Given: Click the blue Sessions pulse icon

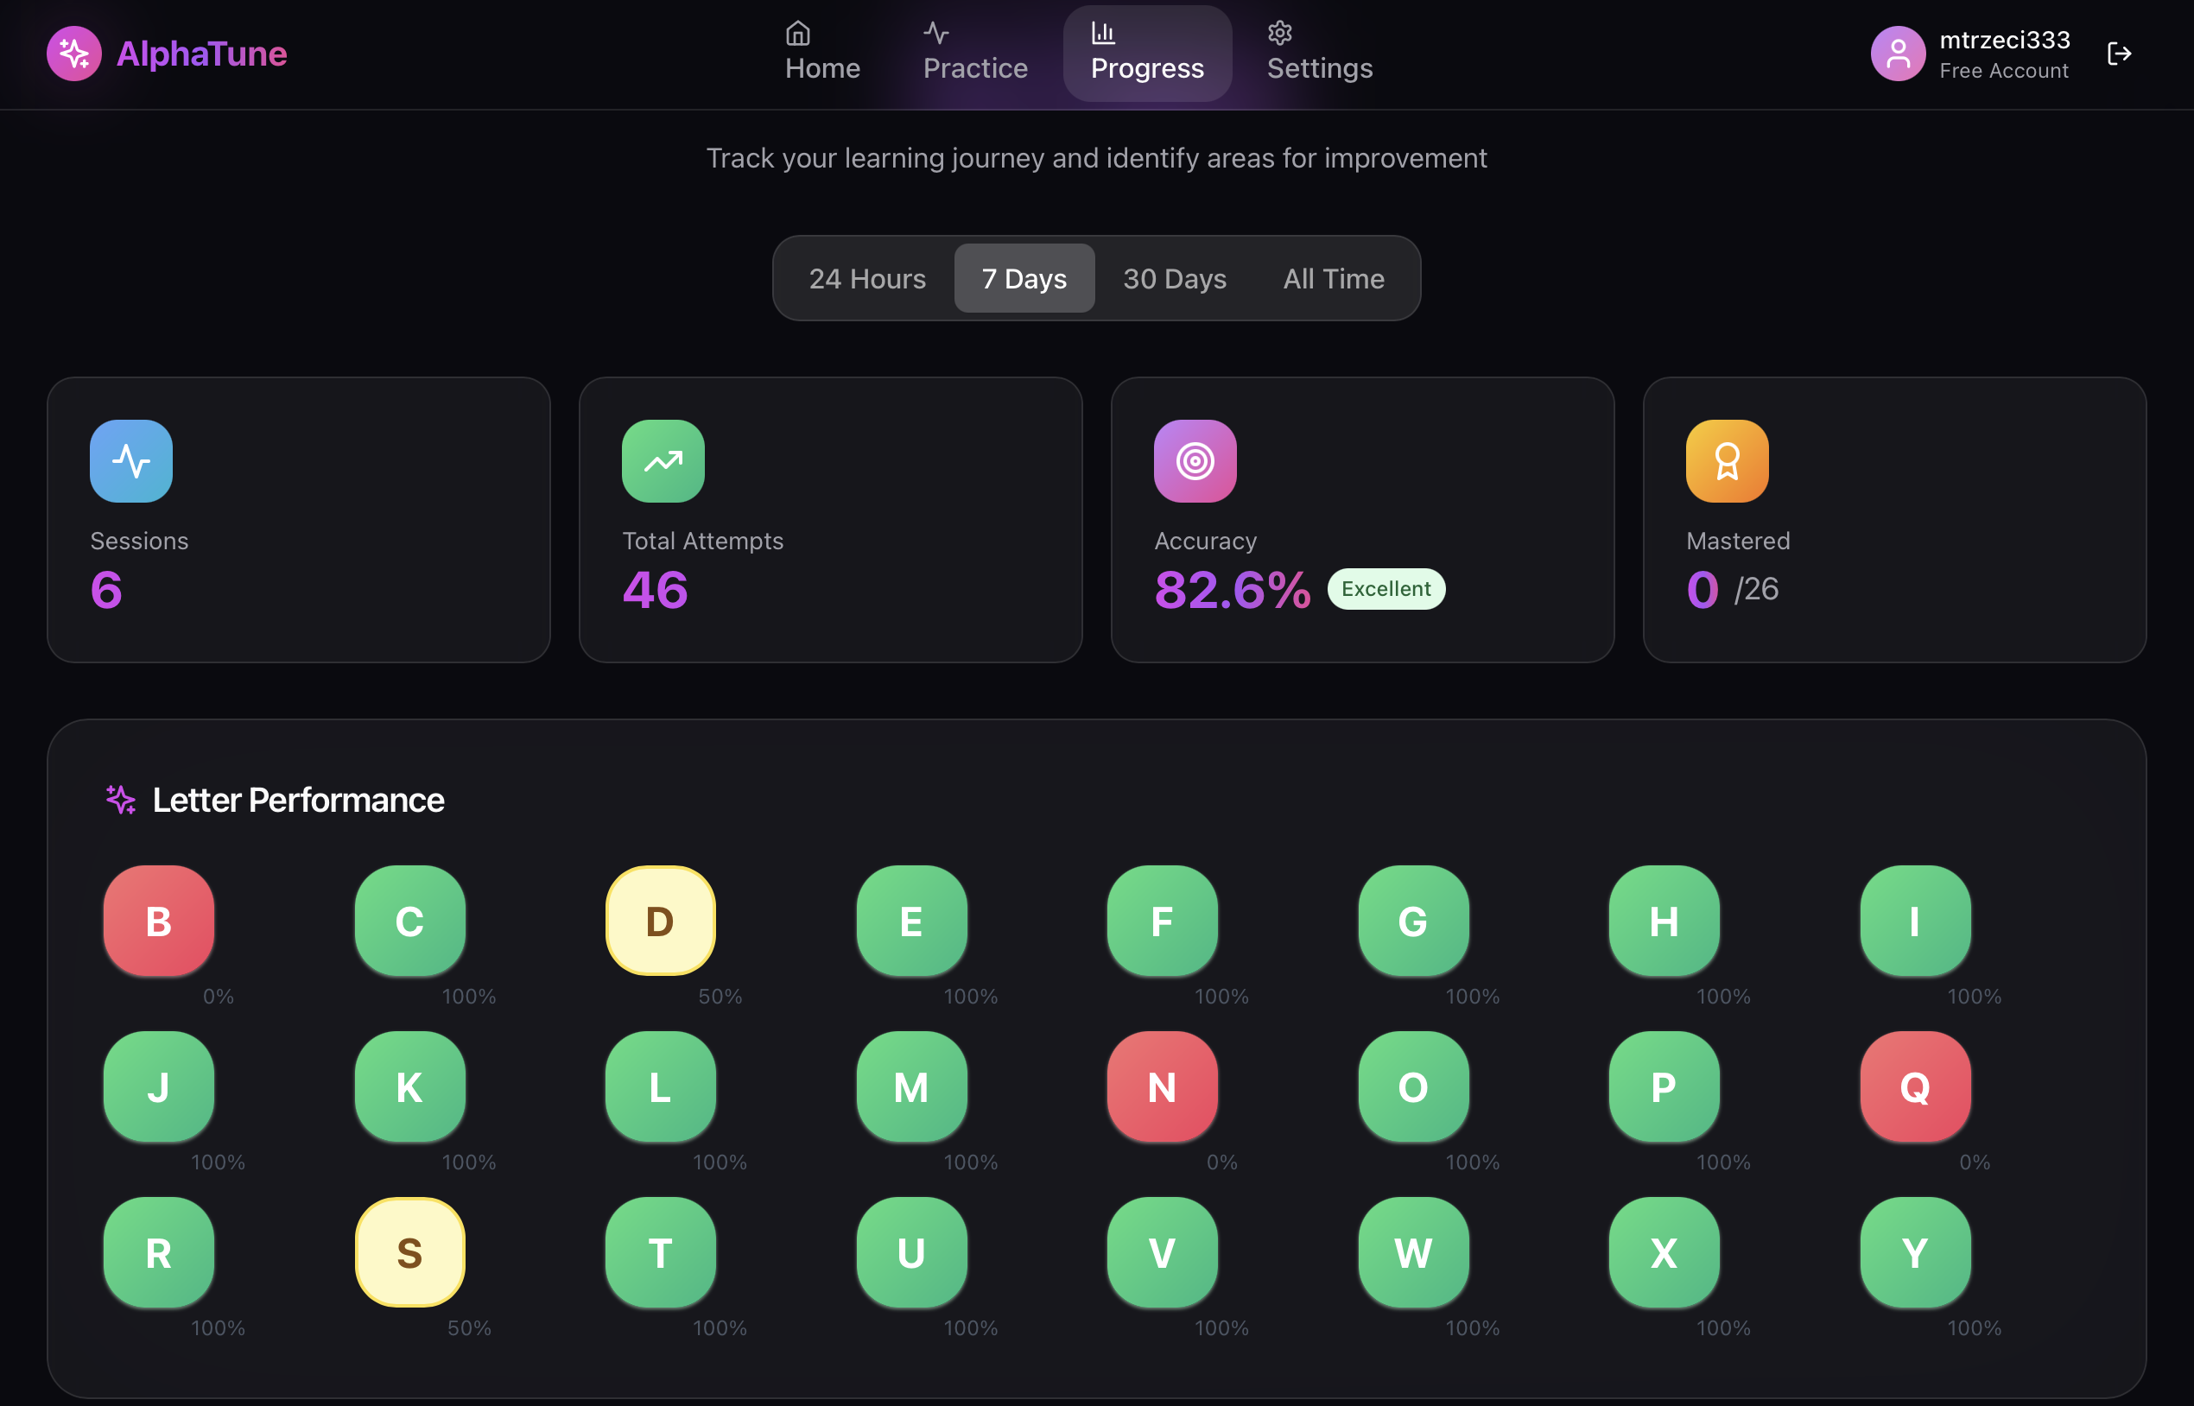Looking at the screenshot, I should point(131,461).
